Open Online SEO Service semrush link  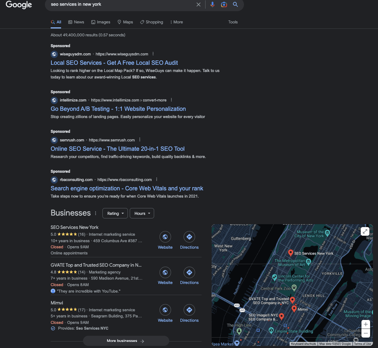coord(117,149)
